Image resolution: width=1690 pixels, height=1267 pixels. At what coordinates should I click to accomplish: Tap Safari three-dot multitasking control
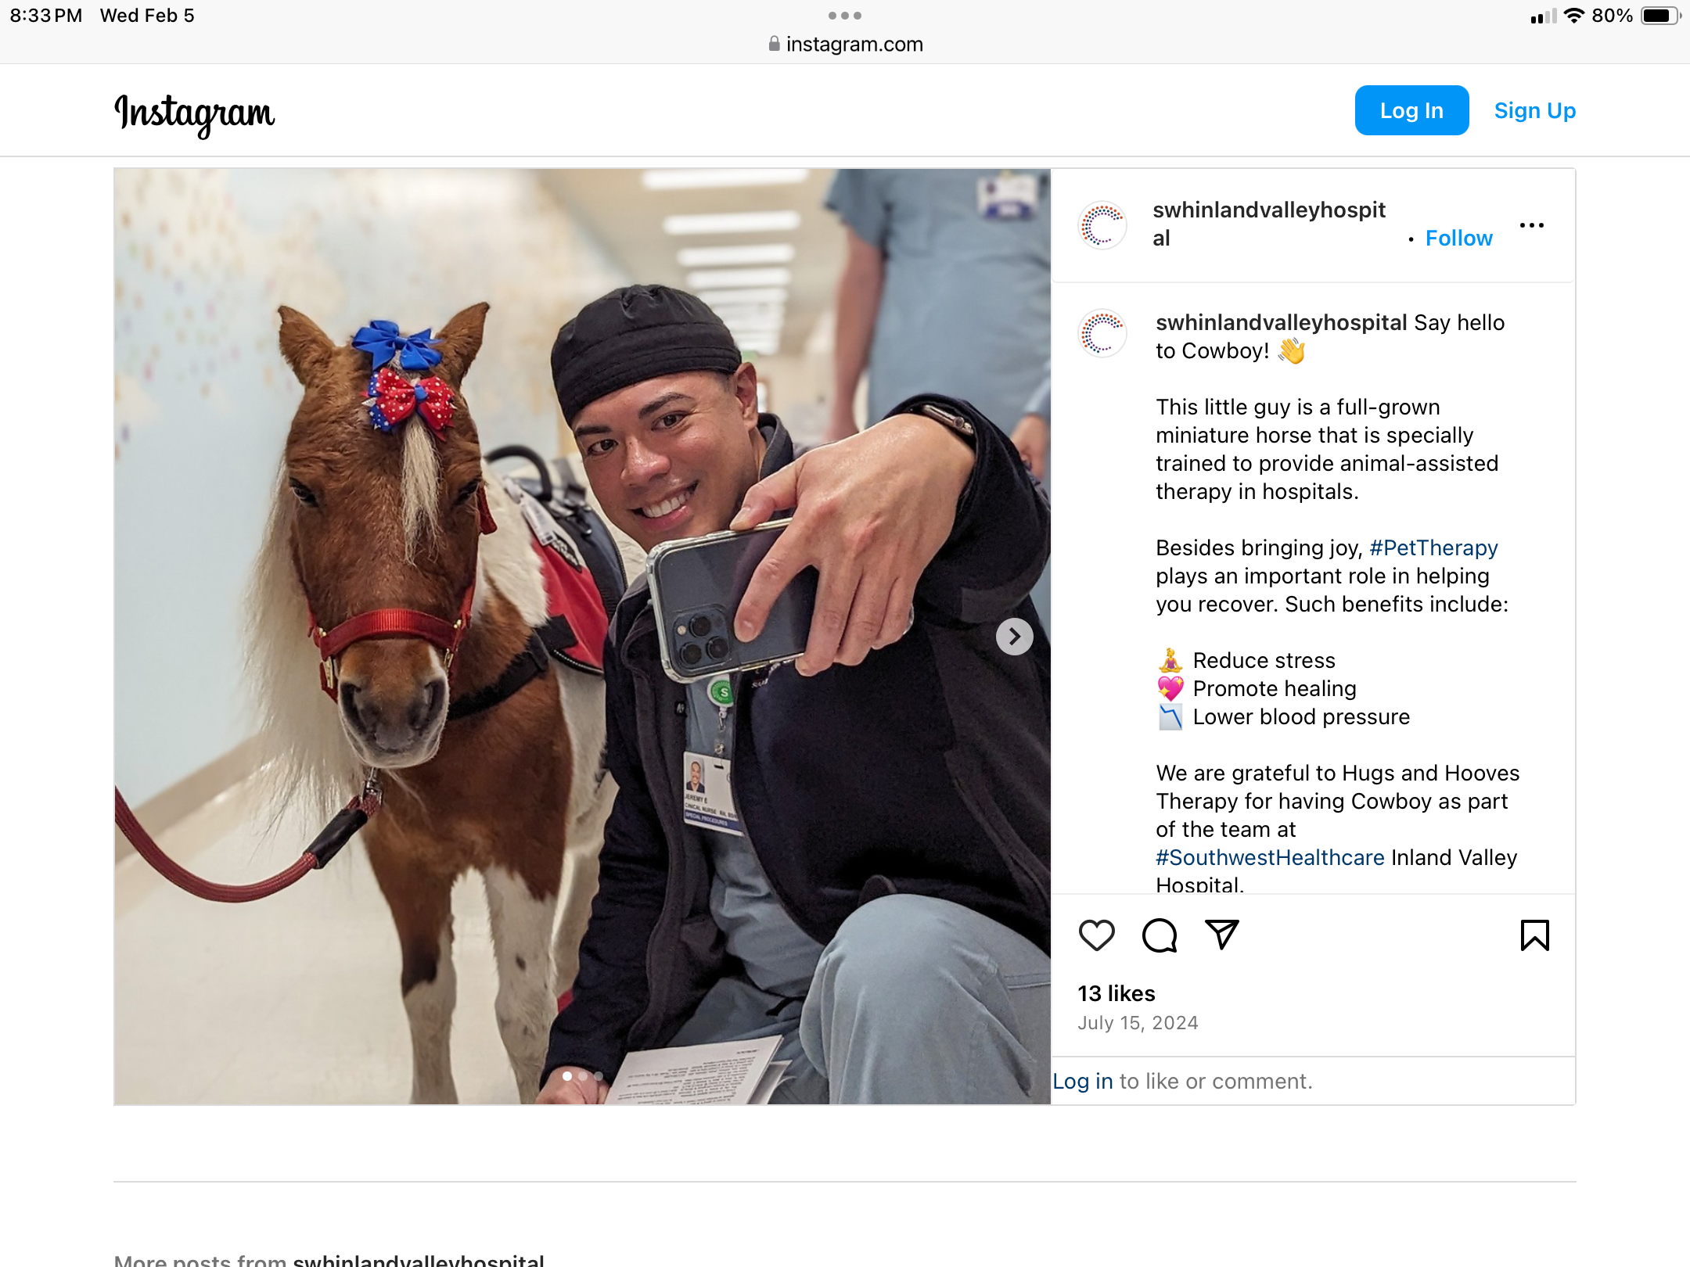click(845, 16)
